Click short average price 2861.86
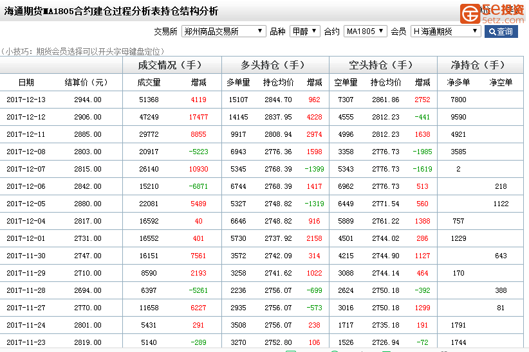Screen dimensions: 529x352 pos(385,100)
